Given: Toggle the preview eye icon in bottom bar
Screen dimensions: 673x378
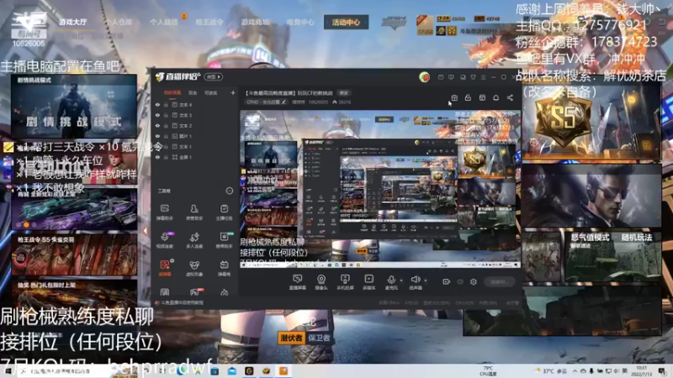Looking at the screenshot, I should pyautogui.click(x=459, y=281).
